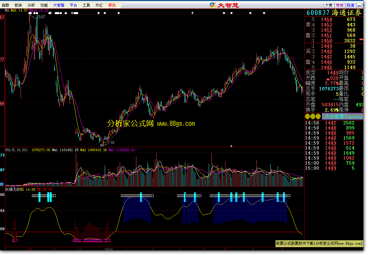Click the 胜 20.00 indicator label
The image size is (368, 255).
point(45,189)
